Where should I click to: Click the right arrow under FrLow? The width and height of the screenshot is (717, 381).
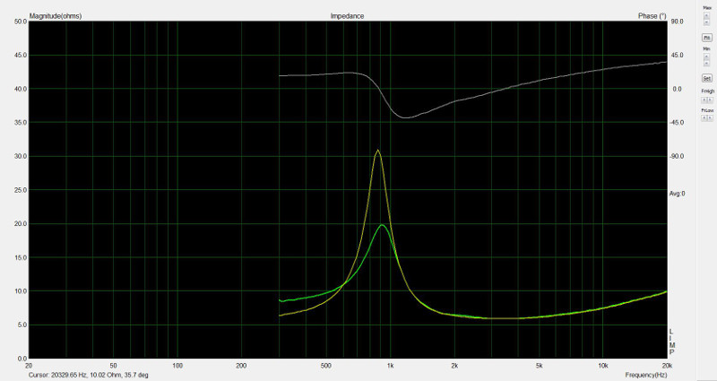click(710, 118)
